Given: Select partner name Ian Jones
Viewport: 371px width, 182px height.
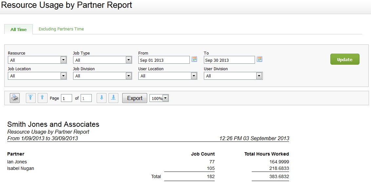Looking at the screenshot, I should click(17, 162).
